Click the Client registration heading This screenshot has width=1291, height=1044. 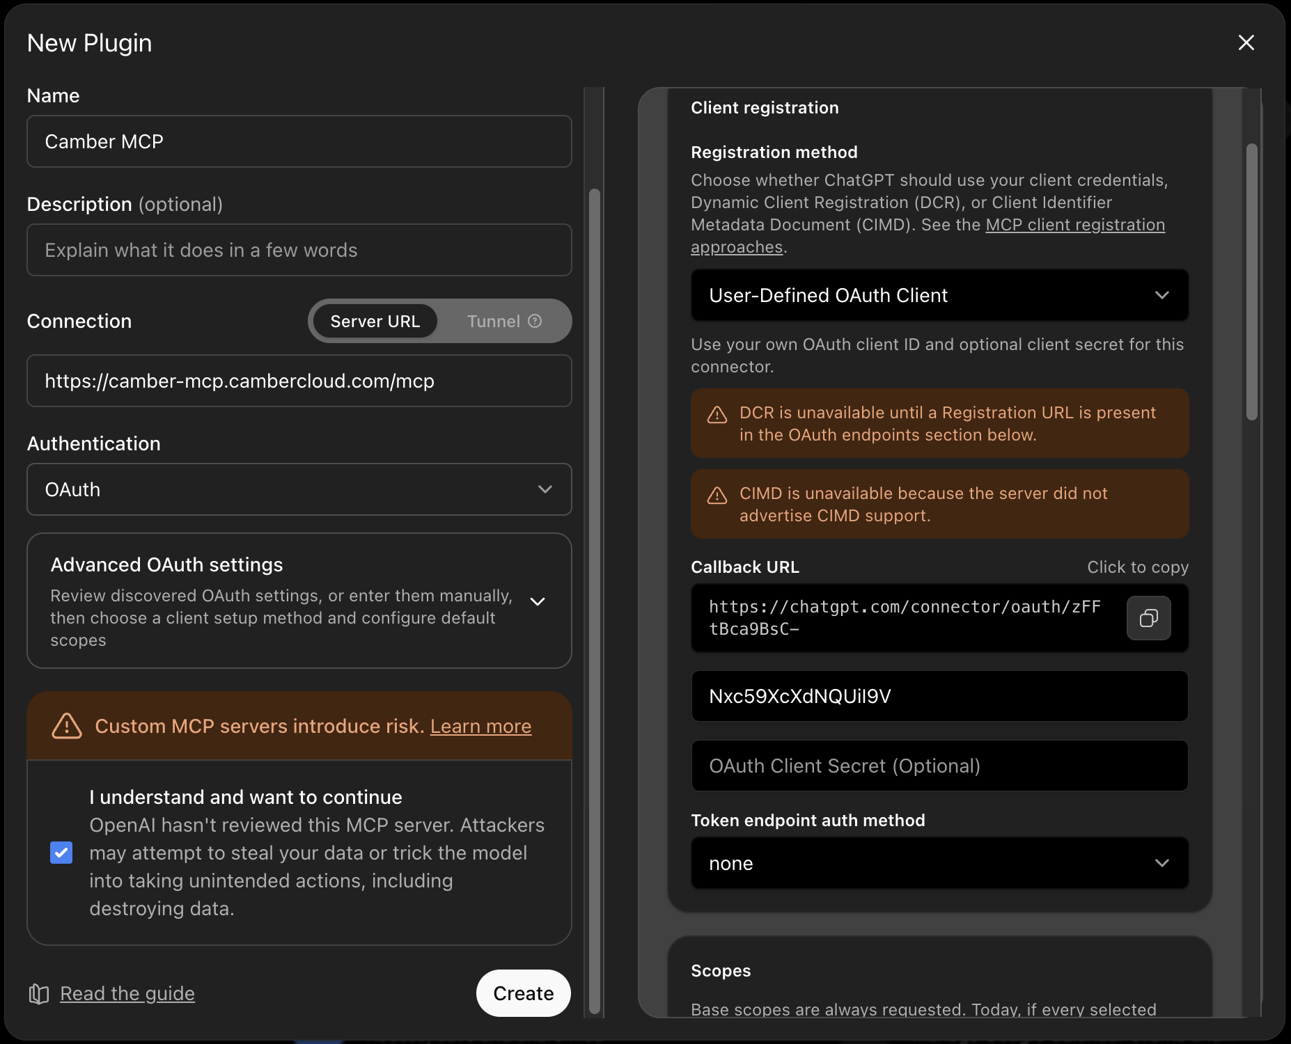click(765, 108)
